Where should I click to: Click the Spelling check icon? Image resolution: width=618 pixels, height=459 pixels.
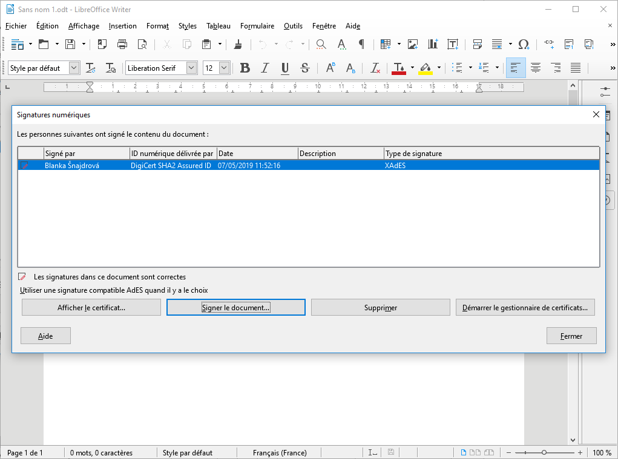[x=341, y=44]
